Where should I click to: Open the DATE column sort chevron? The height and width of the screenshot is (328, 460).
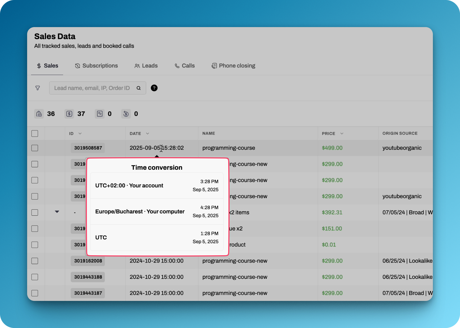[148, 133]
